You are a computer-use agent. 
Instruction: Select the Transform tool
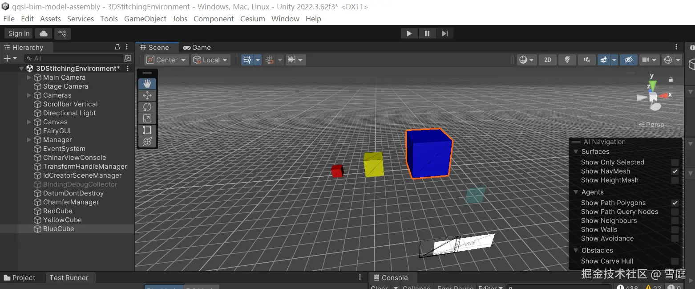(x=147, y=142)
